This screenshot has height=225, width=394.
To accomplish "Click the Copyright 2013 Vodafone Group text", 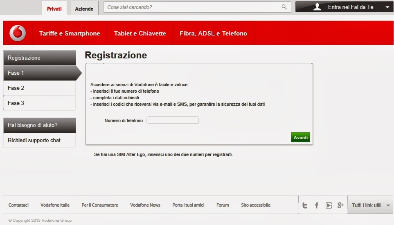I will click(40, 220).
